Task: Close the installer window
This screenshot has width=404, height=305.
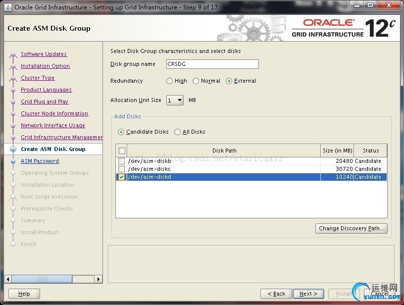Action: [x=389, y=5]
